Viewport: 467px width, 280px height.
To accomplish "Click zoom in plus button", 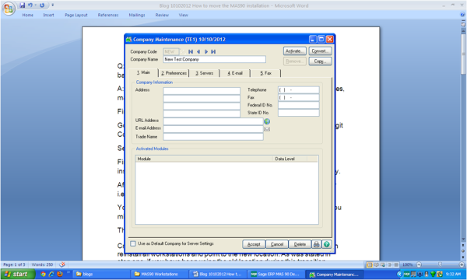I will tap(462, 264).
